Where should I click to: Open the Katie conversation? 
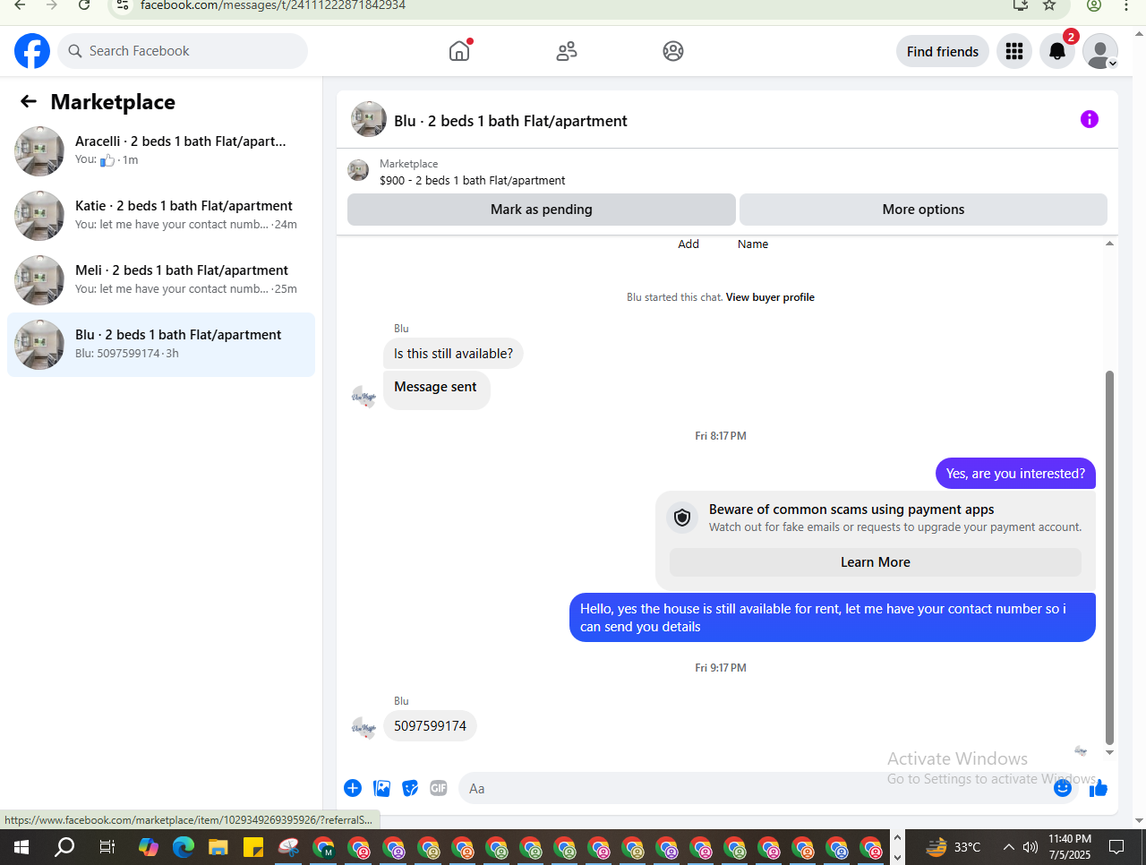(161, 215)
